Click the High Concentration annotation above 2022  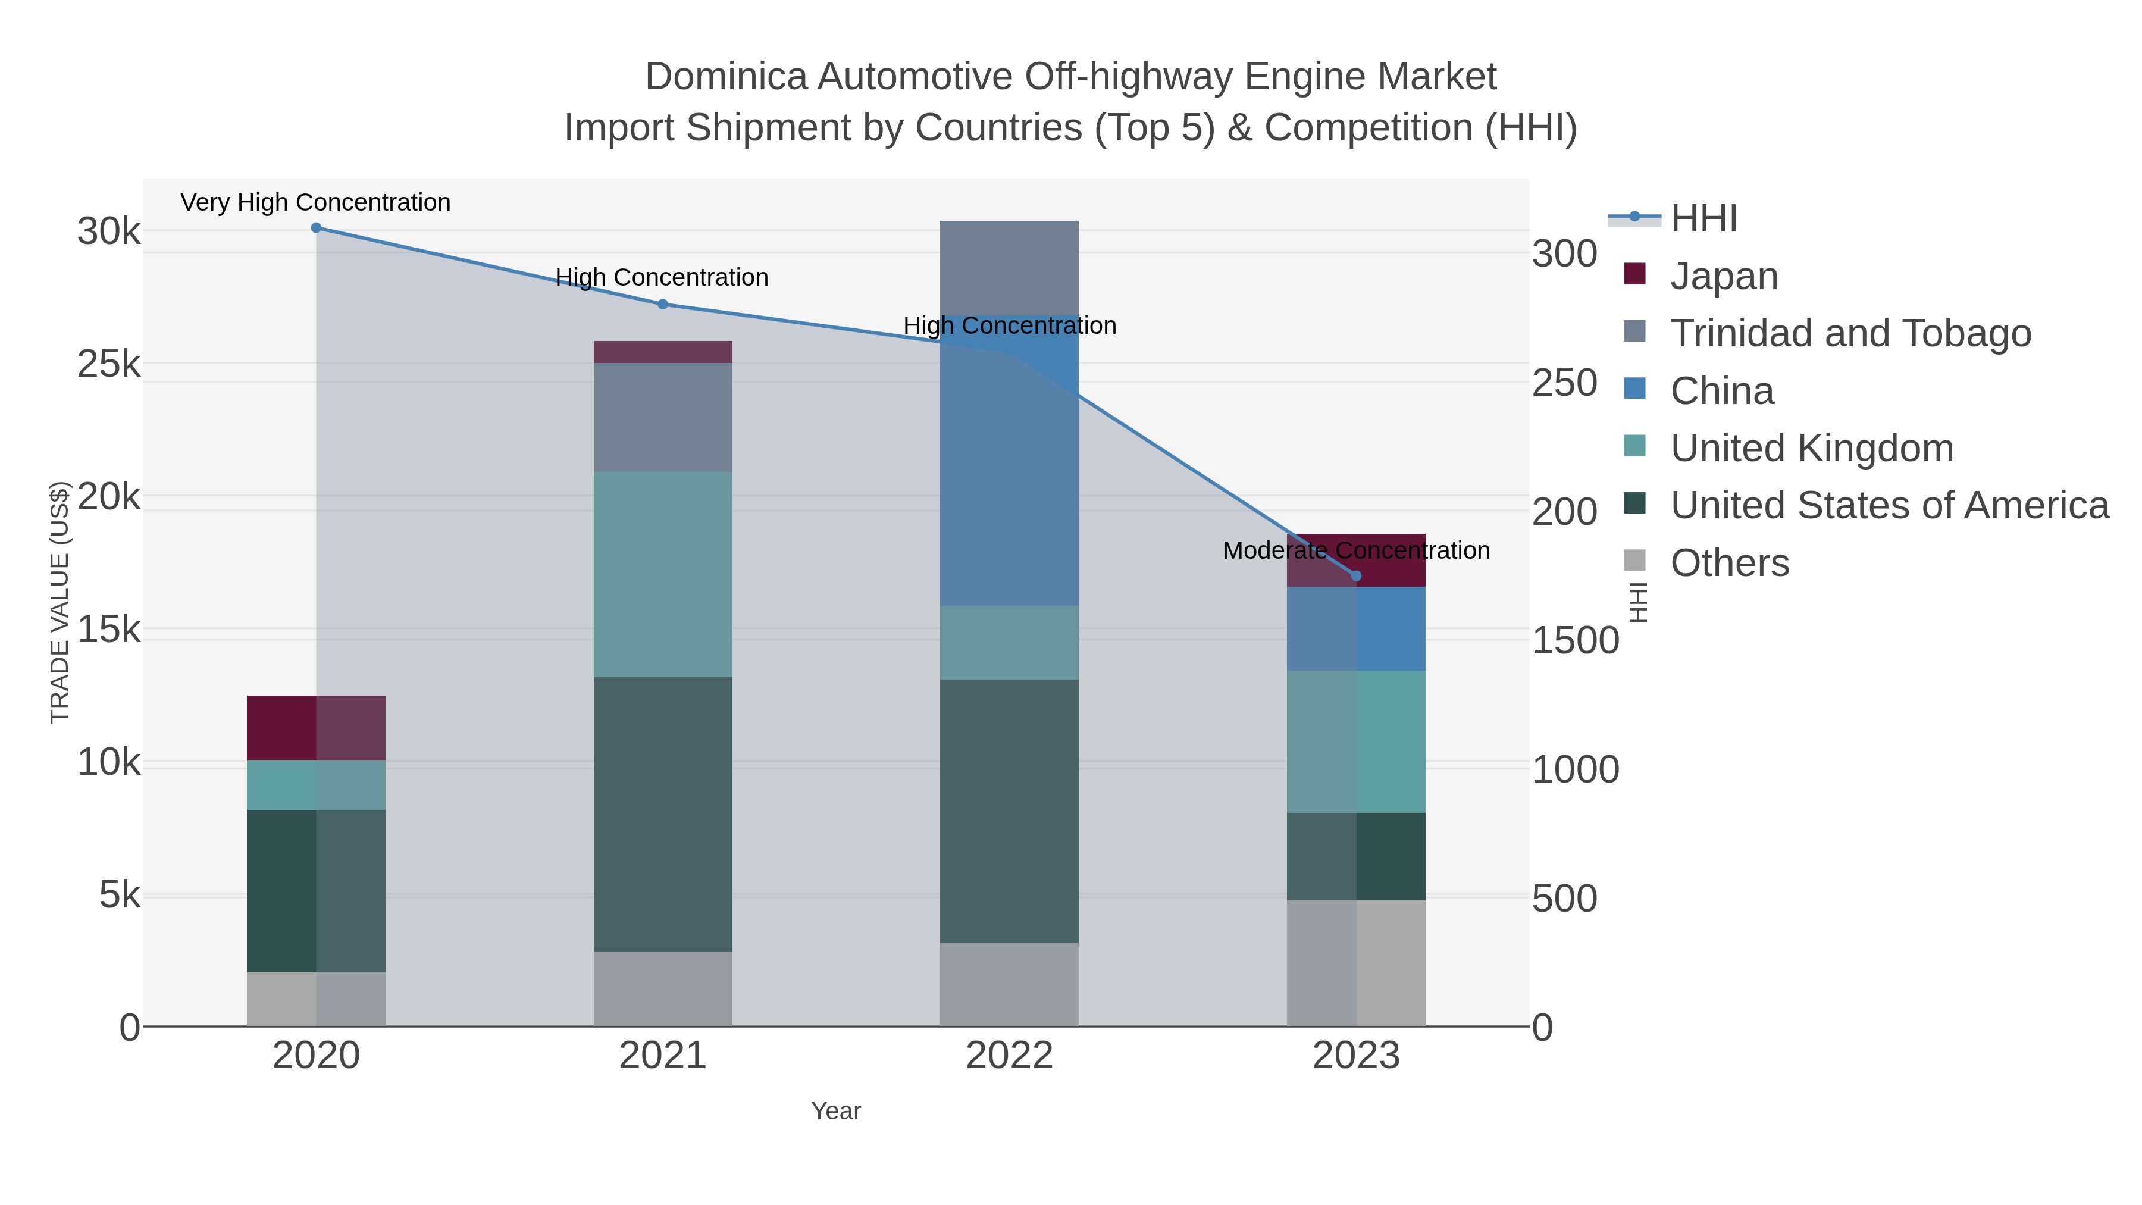coord(1010,325)
